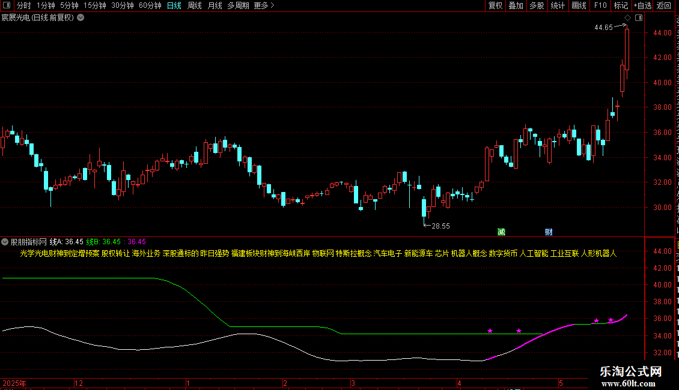679x390 pixels.
Task: Click the 光学光电 concept tag
Action: (x=35, y=253)
